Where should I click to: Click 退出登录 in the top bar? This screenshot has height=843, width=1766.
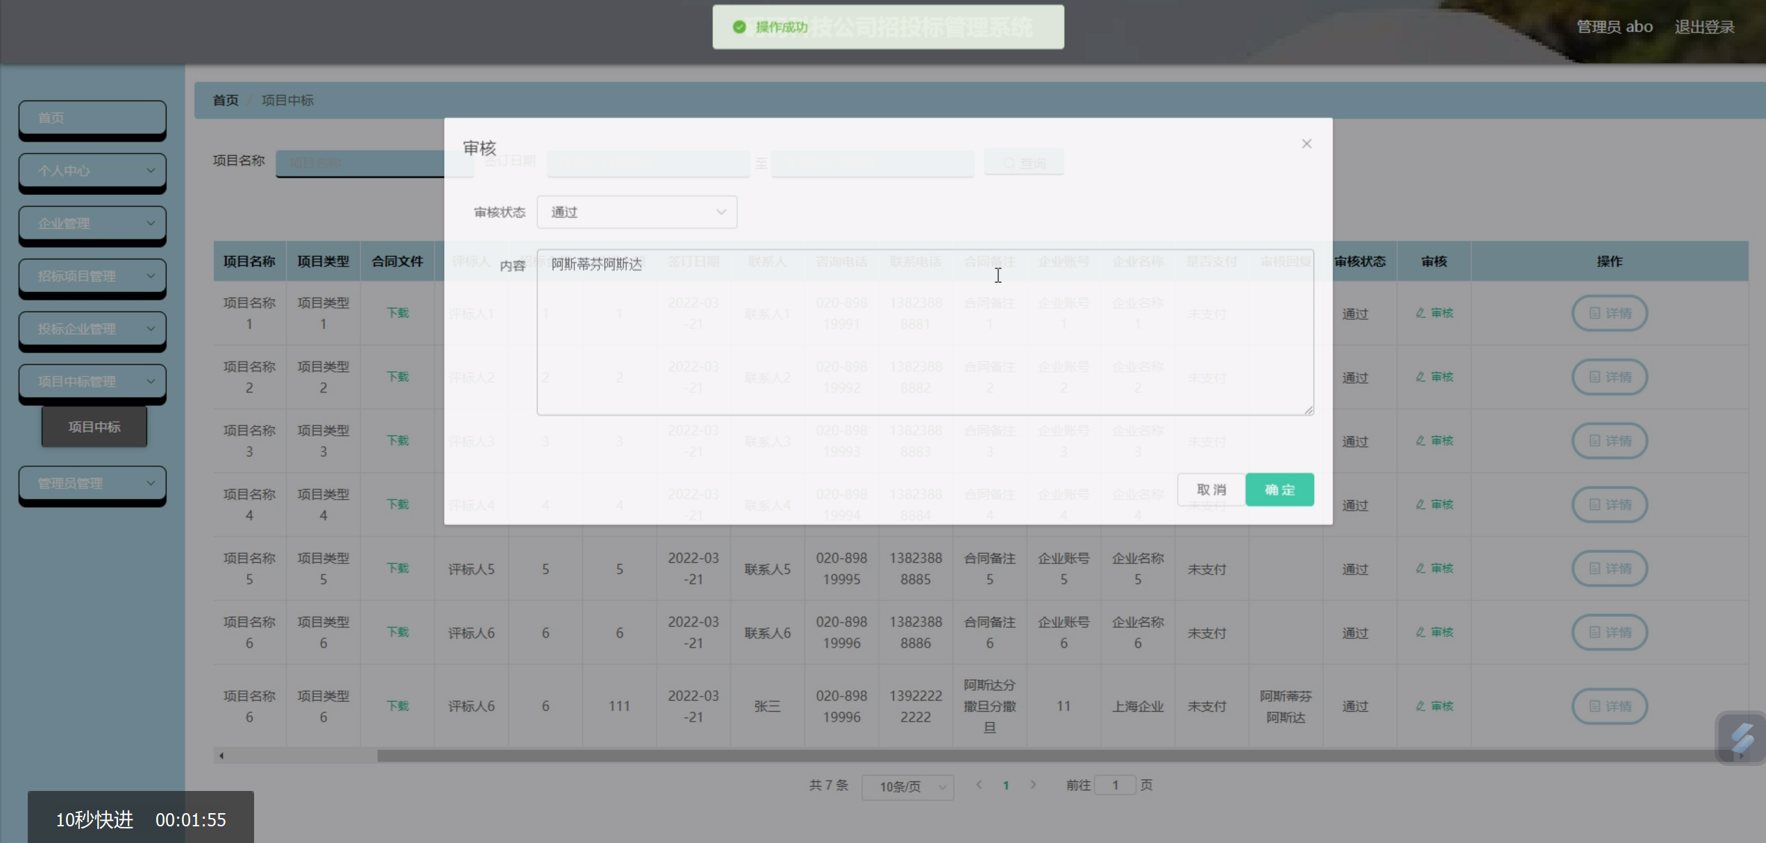[1704, 27]
